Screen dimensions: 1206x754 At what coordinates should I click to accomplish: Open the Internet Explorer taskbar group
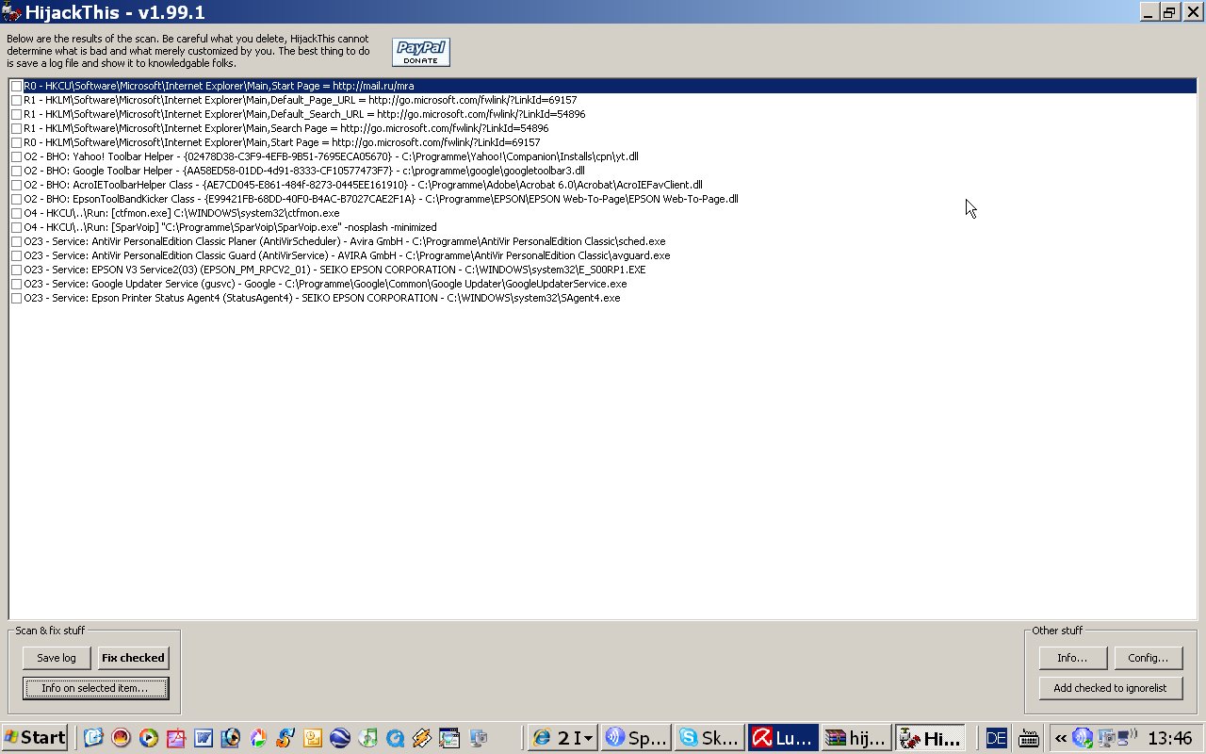coord(562,738)
